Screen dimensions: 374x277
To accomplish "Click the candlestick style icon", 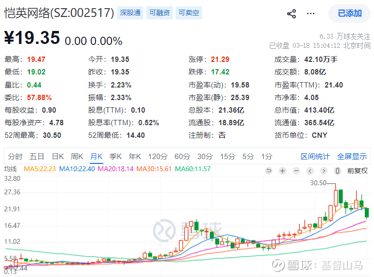I will point(337,171).
